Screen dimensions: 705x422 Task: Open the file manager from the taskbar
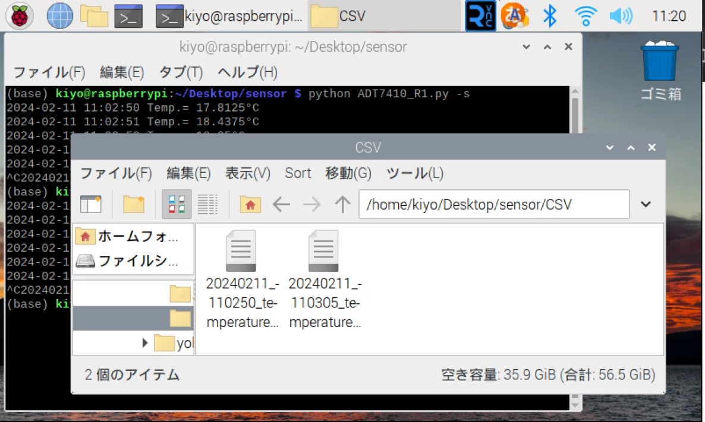pyautogui.click(x=94, y=15)
